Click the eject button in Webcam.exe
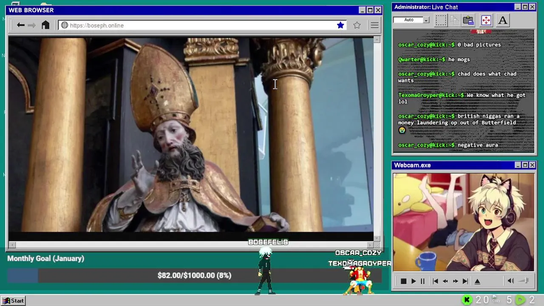 [477, 281]
